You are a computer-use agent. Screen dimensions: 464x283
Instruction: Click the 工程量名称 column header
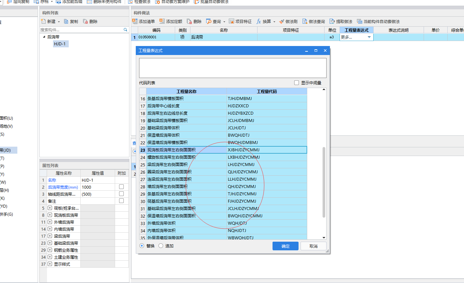(x=186, y=91)
